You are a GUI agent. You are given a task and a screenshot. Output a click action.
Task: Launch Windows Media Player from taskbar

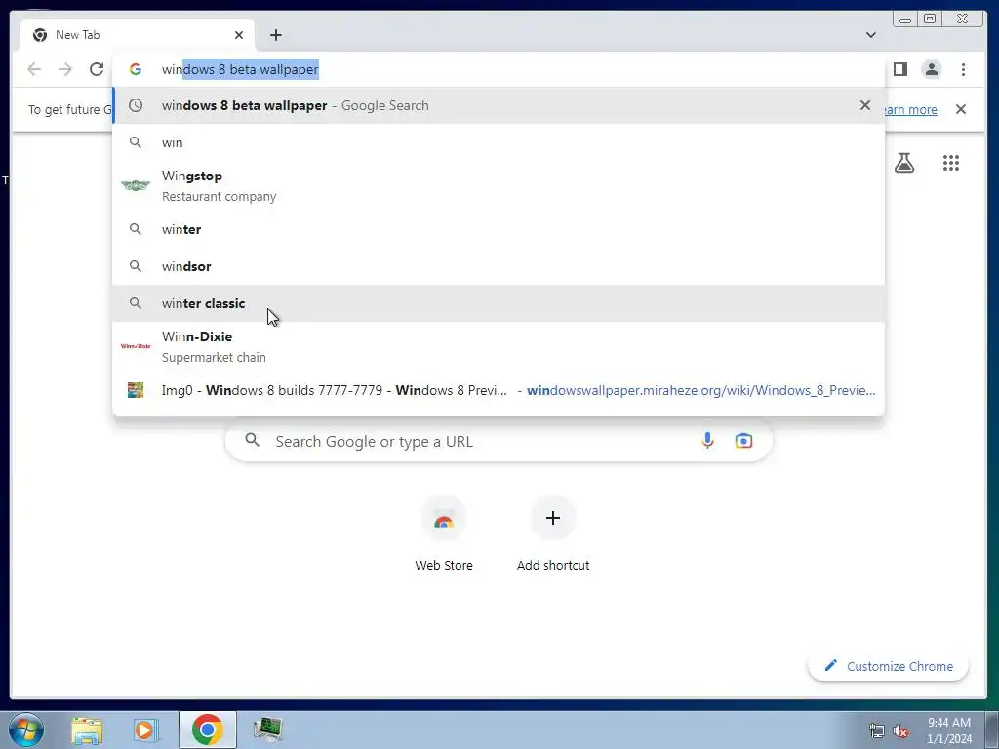coord(145,729)
